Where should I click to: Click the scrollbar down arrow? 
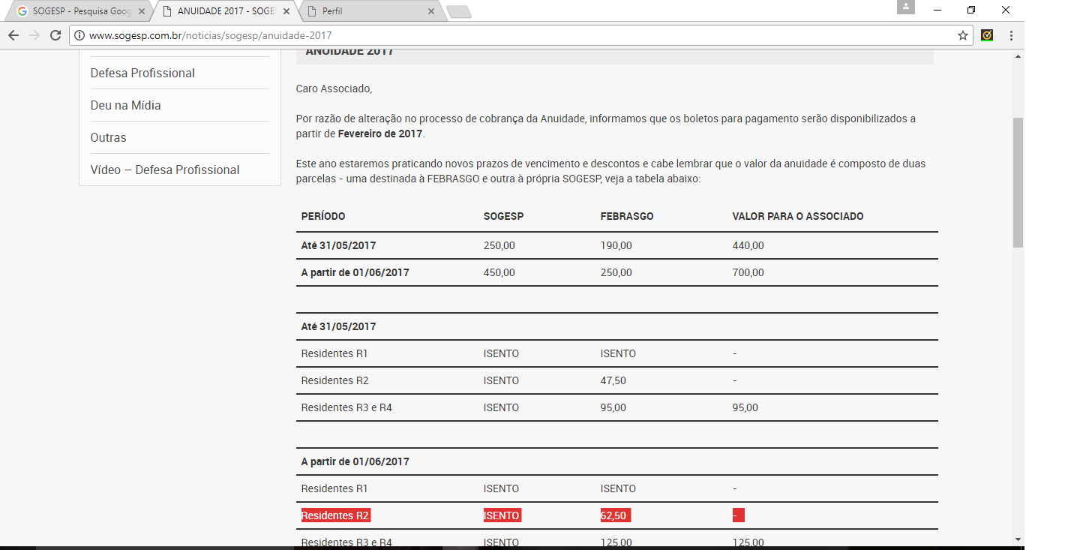pos(1018,539)
